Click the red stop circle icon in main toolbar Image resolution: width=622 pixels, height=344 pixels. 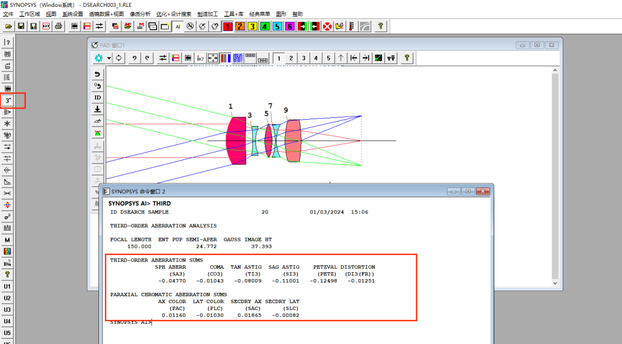pos(327,26)
